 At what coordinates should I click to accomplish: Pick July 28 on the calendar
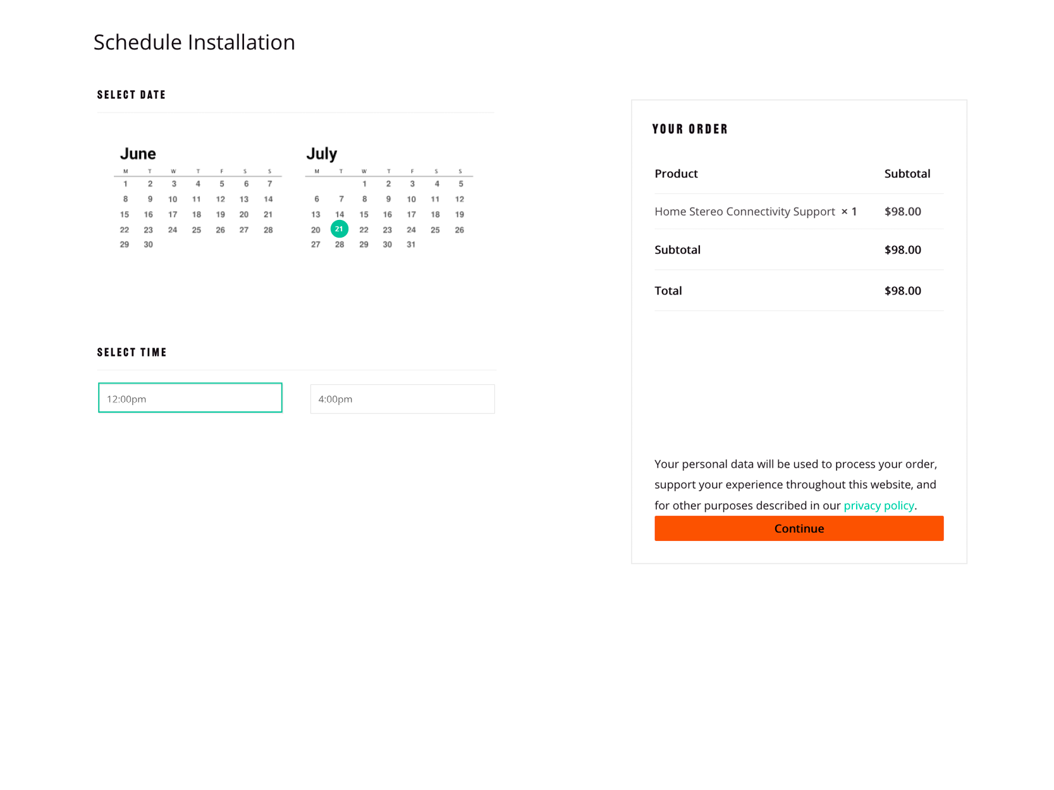point(340,245)
